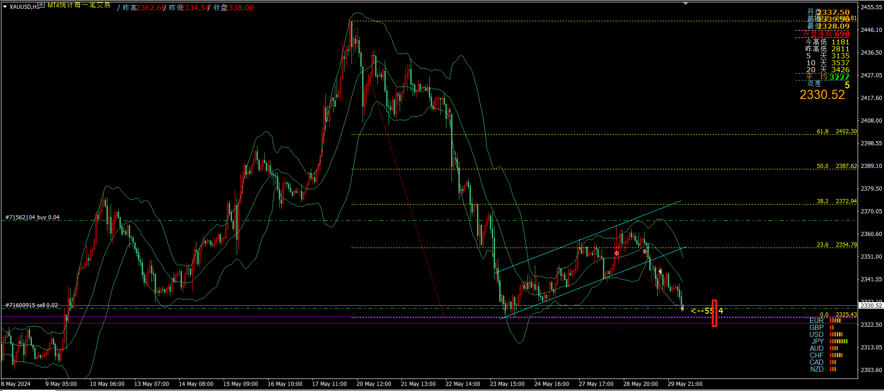The height and width of the screenshot is (391, 884).
Task: Click the NZD strength meter bars
Action: coord(833,369)
